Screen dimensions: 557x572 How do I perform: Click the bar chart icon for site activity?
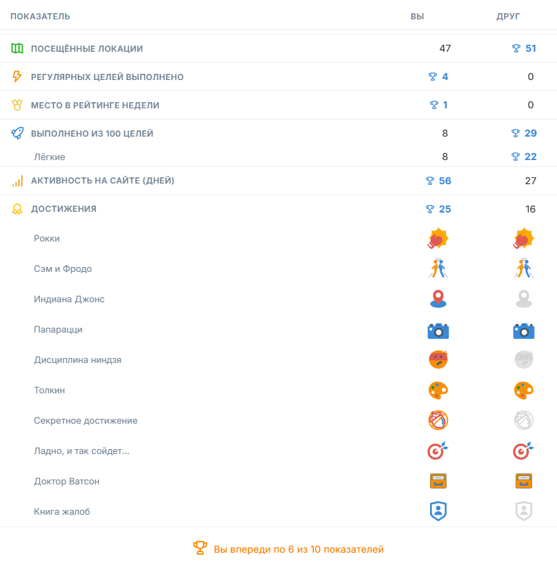17,181
